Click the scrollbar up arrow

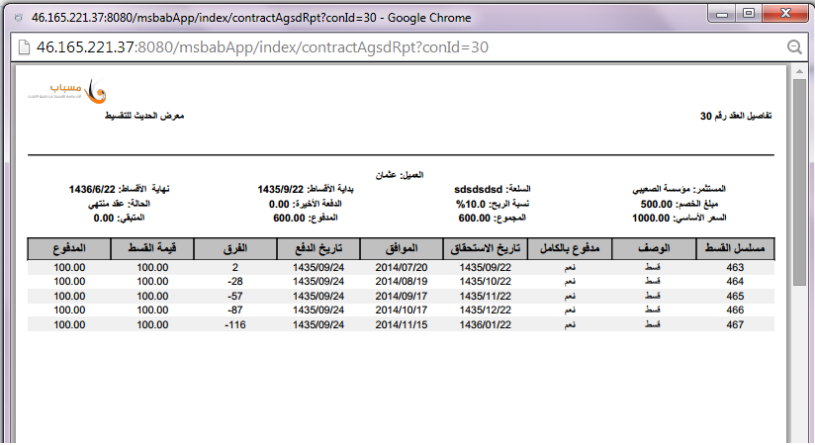(799, 71)
